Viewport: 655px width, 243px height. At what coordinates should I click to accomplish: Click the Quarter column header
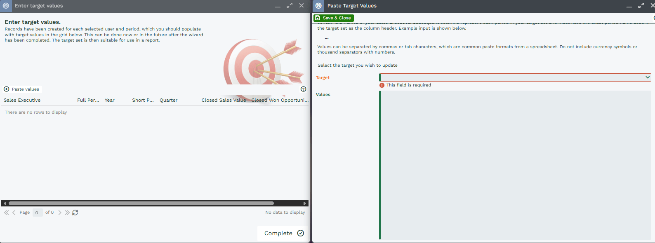pyautogui.click(x=169, y=100)
